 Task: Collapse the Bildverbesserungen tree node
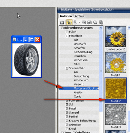click(62, 28)
